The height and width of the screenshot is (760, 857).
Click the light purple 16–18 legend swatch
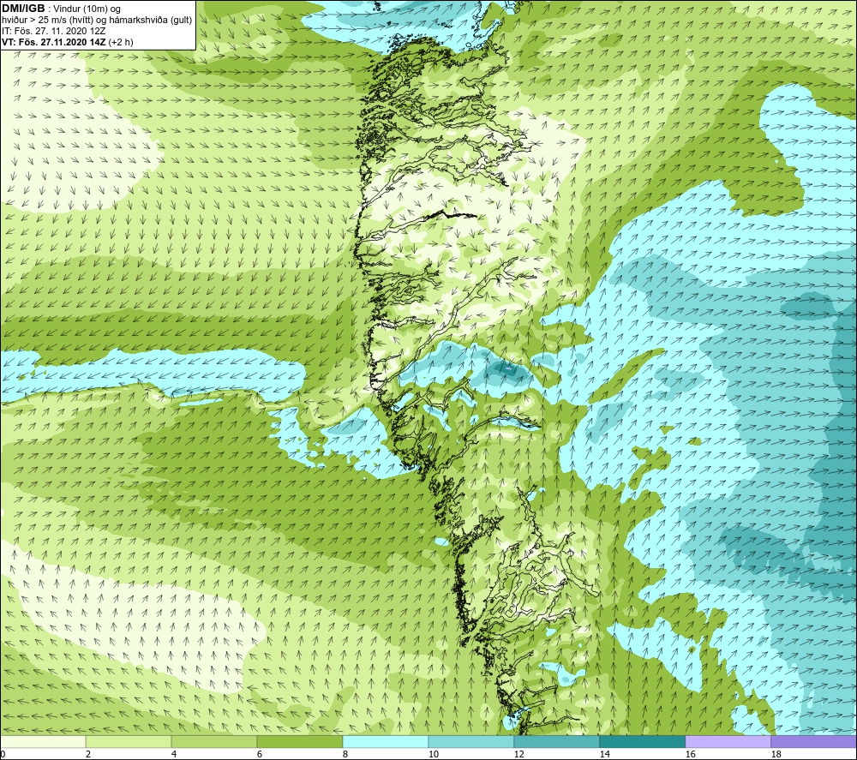click(x=728, y=741)
